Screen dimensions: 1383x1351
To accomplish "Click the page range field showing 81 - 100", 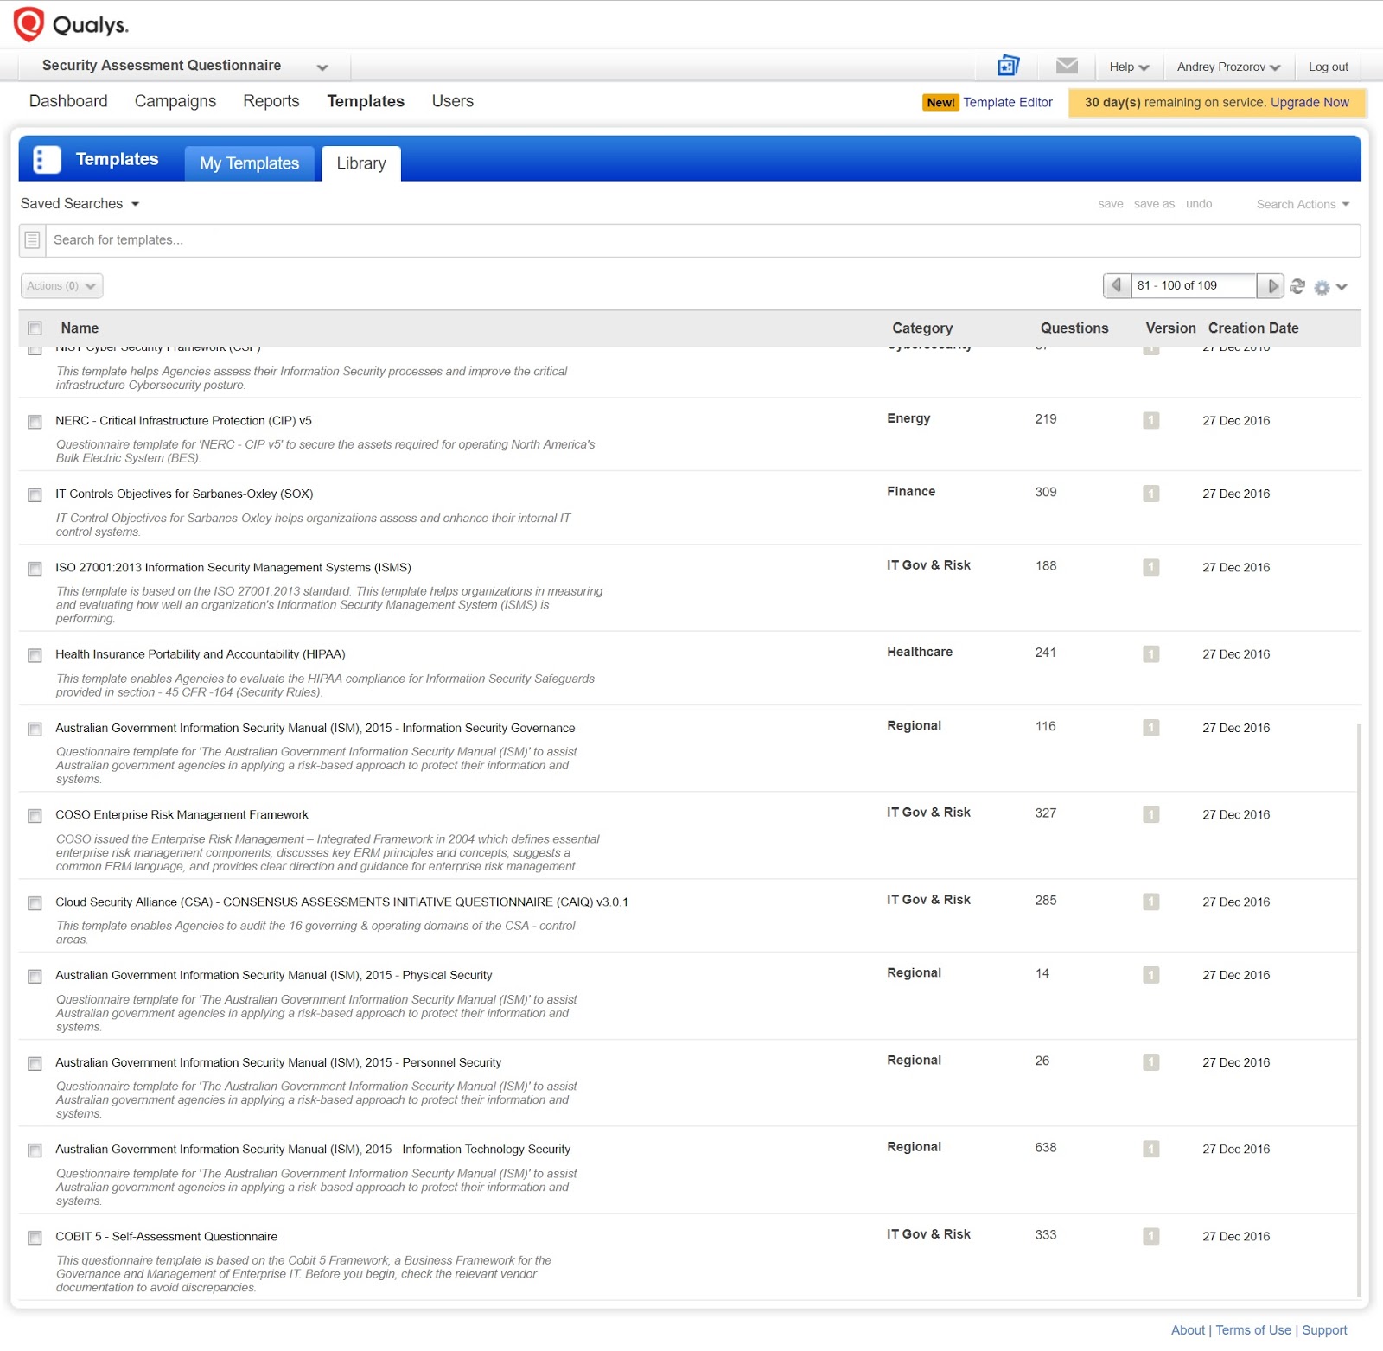I will pos(1193,285).
